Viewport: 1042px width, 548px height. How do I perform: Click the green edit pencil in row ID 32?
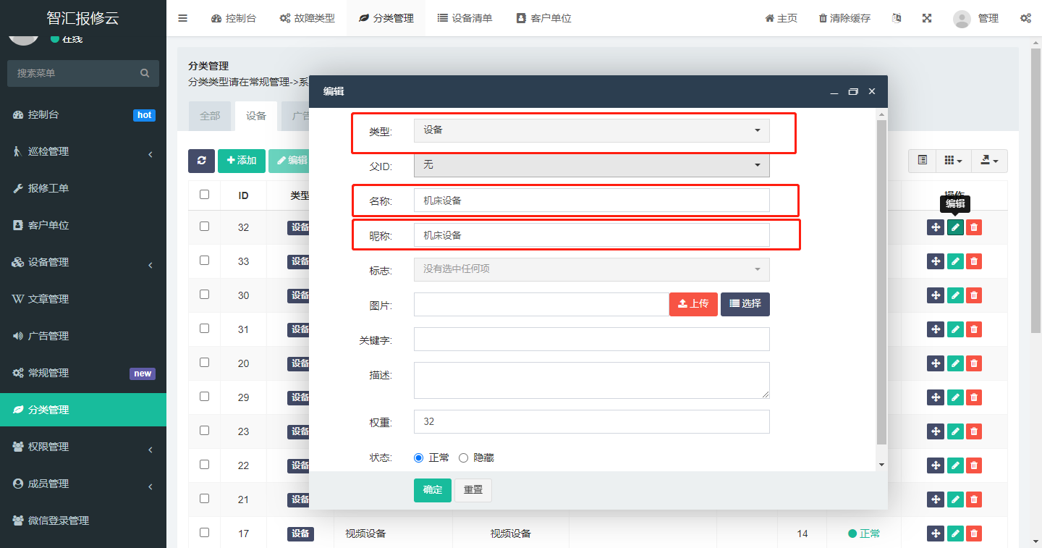pyautogui.click(x=955, y=227)
